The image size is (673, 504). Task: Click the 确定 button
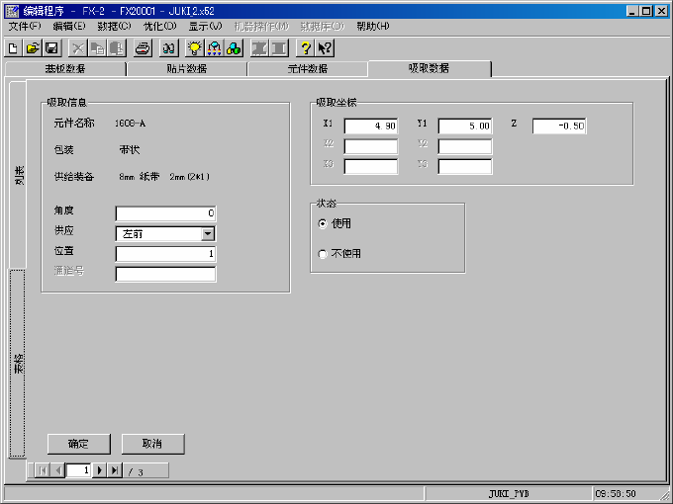click(x=78, y=444)
